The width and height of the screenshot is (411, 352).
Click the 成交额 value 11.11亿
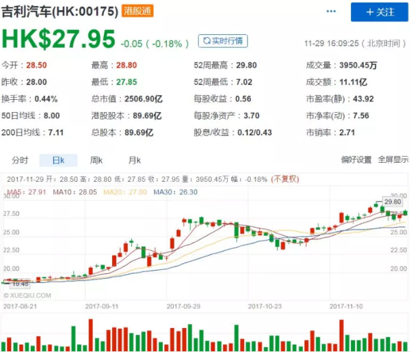click(x=353, y=82)
